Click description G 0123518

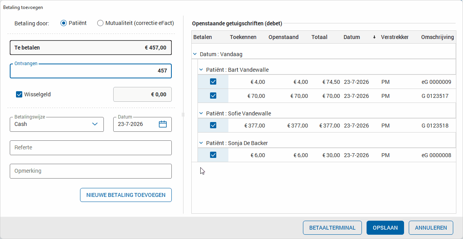point(435,126)
